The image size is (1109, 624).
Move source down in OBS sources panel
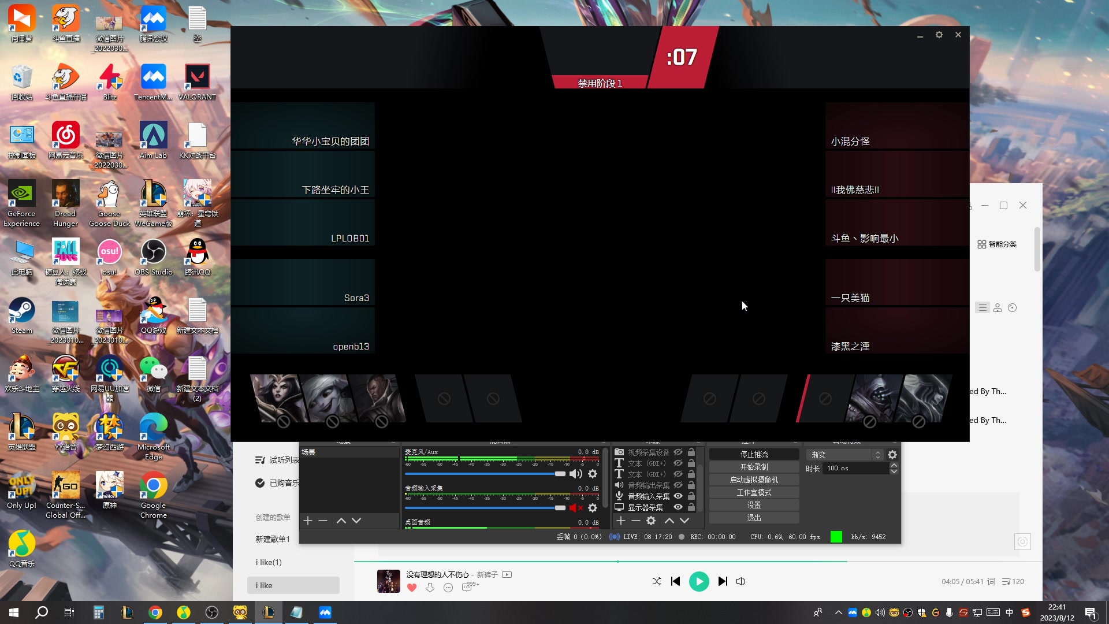pos(684,521)
